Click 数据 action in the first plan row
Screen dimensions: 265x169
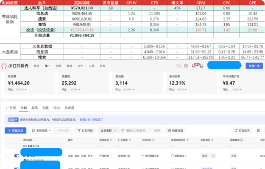click(x=84, y=156)
